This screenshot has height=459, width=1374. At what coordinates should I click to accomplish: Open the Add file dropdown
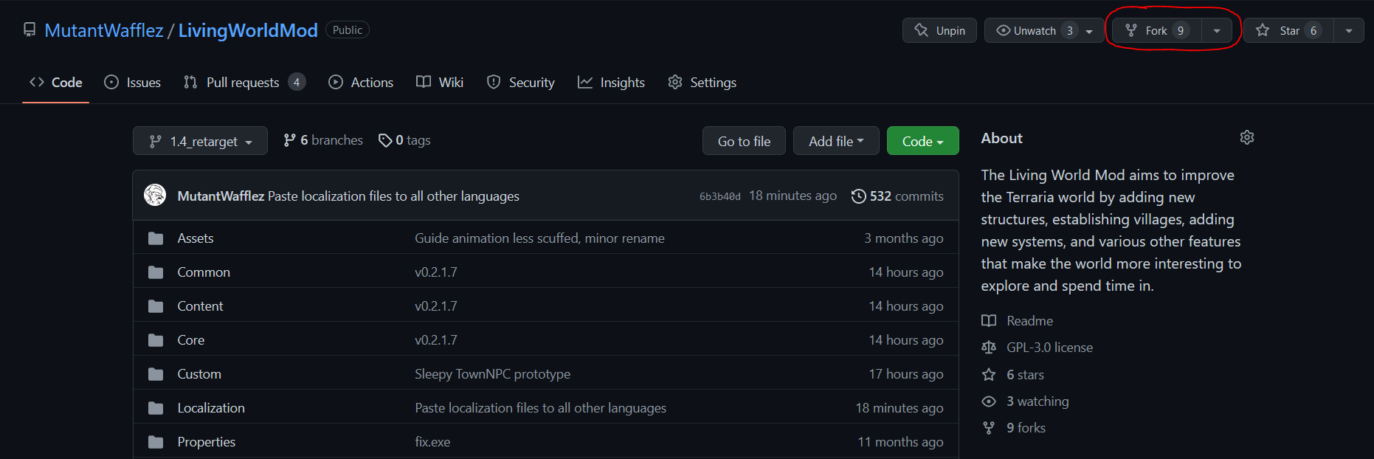click(x=835, y=141)
